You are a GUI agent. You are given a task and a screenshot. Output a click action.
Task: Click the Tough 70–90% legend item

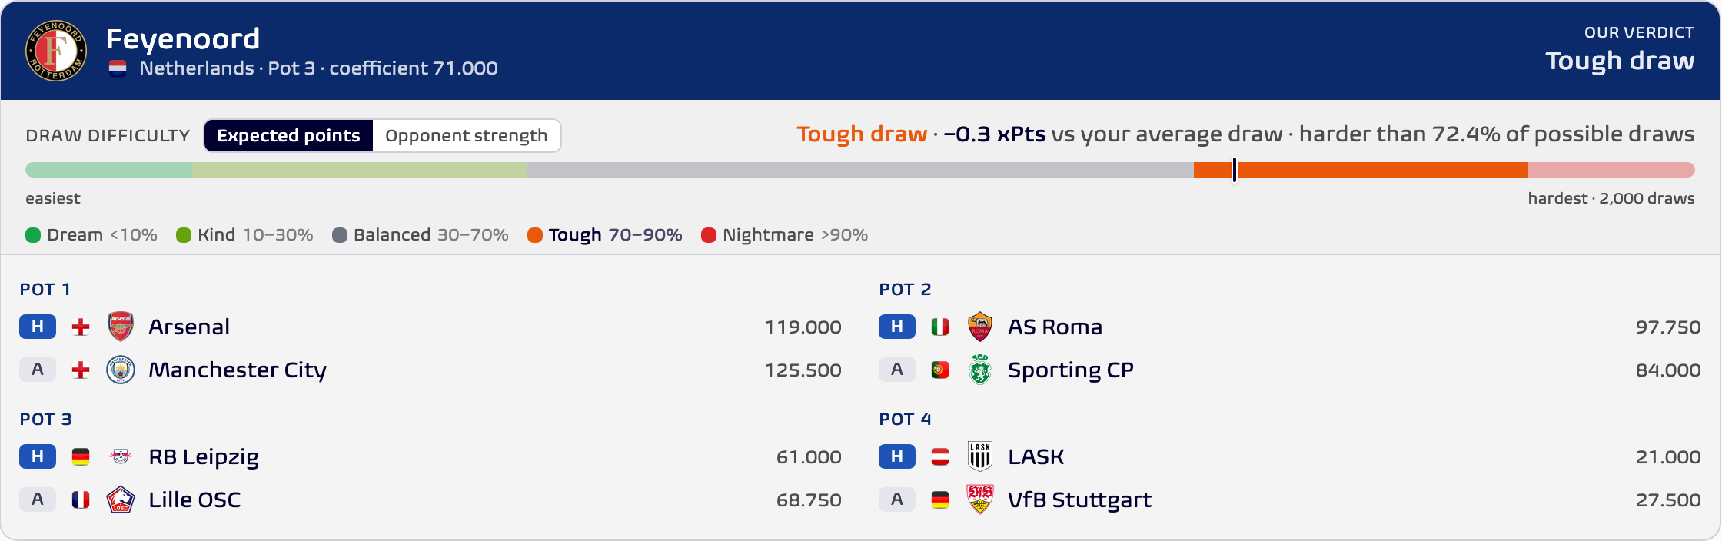pos(605,235)
